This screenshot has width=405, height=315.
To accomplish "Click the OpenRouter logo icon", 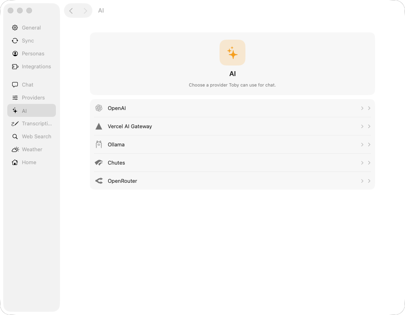I will coord(99,181).
